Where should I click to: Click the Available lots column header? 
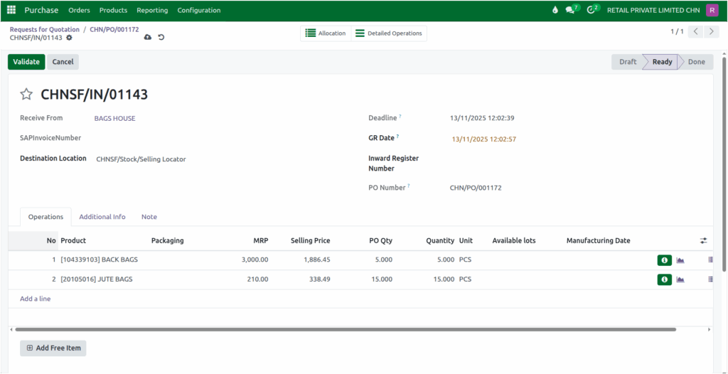tap(514, 240)
